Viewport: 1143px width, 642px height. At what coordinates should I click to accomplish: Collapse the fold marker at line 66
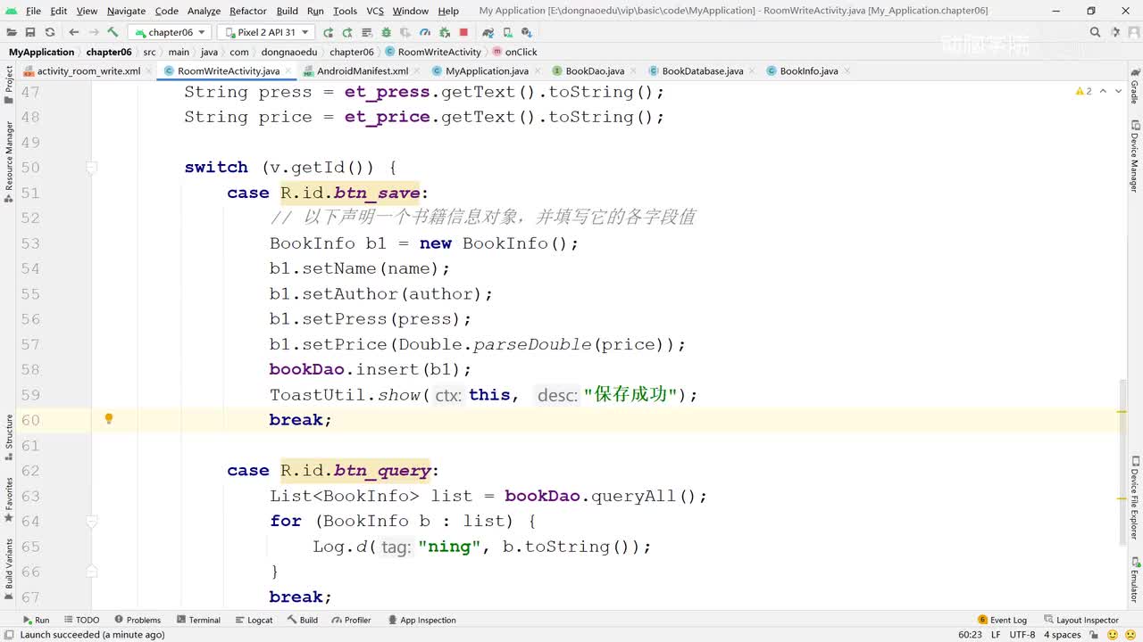point(91,572)
